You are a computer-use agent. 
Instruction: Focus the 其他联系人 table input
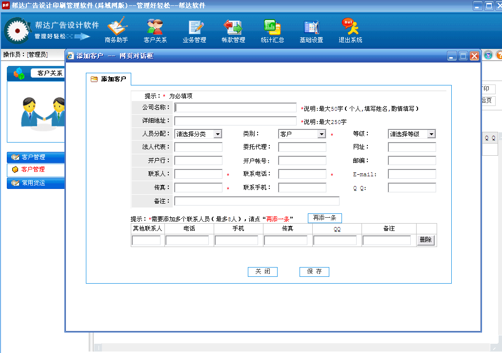point(146,240)
